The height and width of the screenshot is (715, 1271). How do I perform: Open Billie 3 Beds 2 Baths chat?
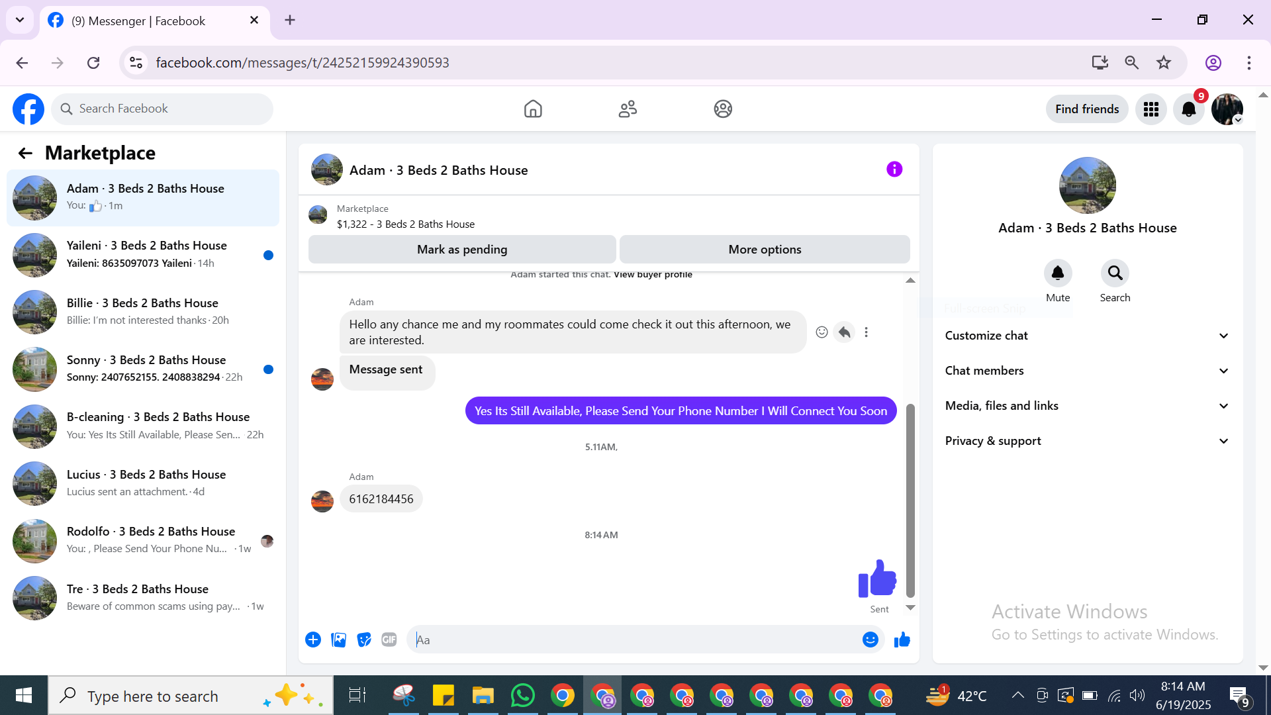pos(143,312)
